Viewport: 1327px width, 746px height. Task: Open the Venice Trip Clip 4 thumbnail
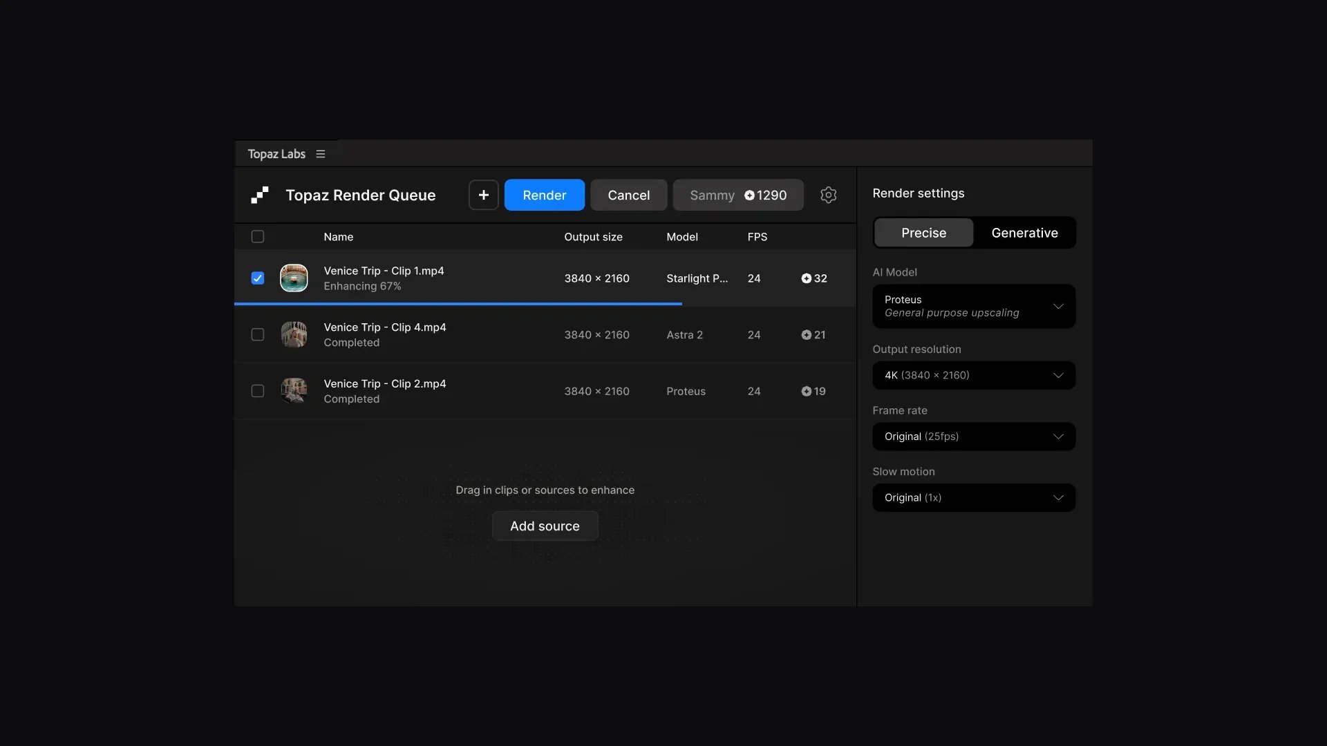pos(294,335)
